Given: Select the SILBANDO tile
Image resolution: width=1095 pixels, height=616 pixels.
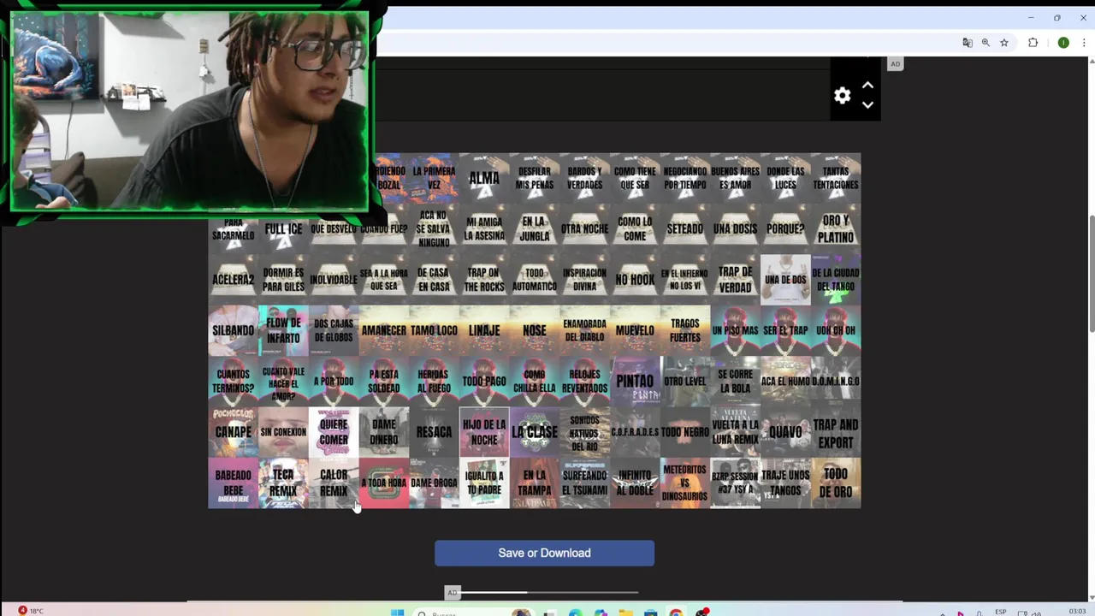Looking at the screenshot, I should 233,330.
